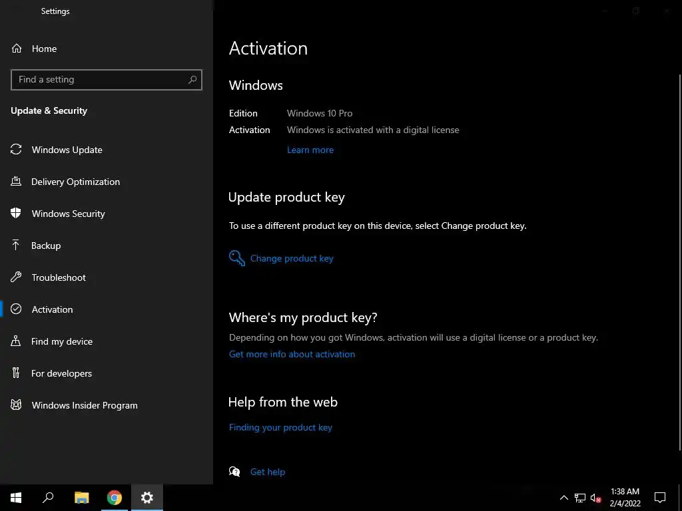Open File Explorer from the taskbar
This screenshot has height=511, width=682.
[x=81, y=498]
